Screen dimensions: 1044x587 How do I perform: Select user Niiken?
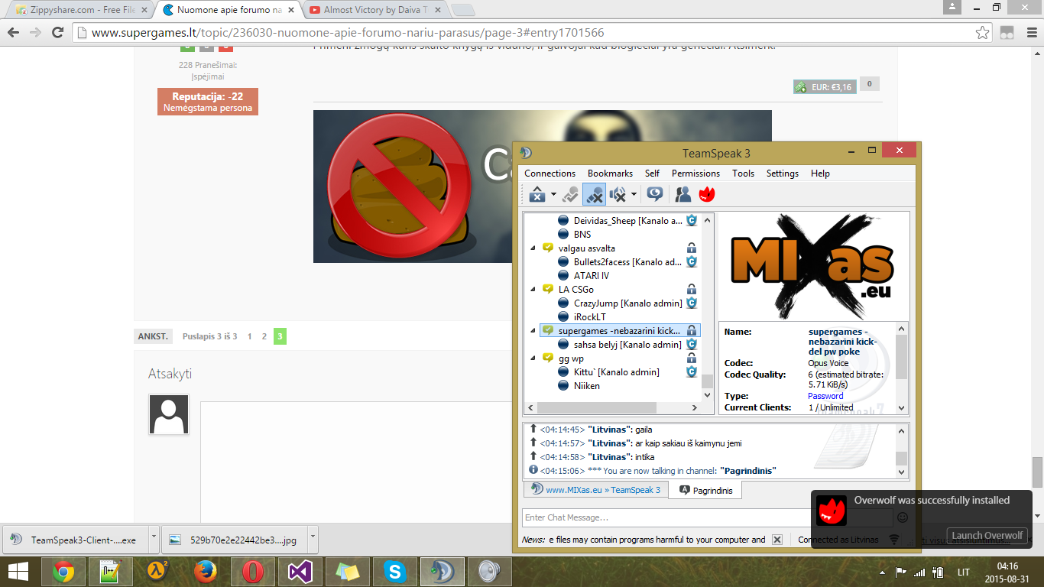point(586,386)
